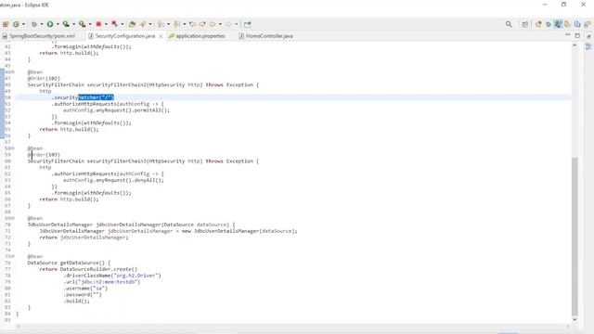Click the horizontal scrollbar left arrow

coord(19,326)
